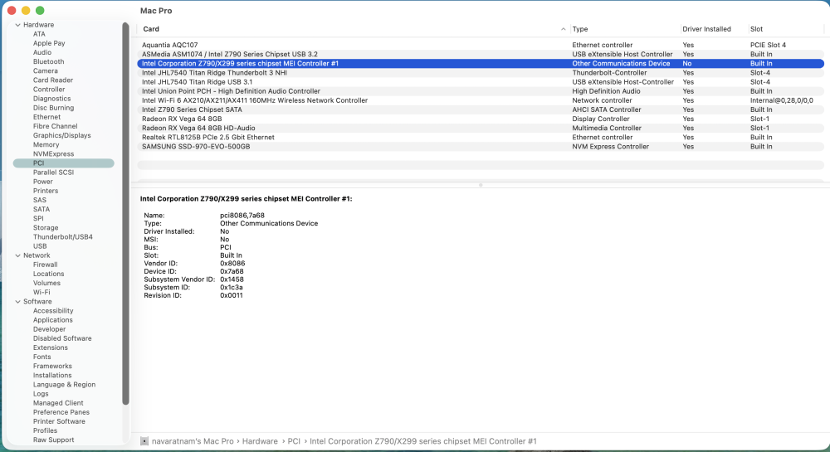Select Storage in the sidebar
Image resolution: width=830 pixels, height=452 pixels.
point(46,228)
